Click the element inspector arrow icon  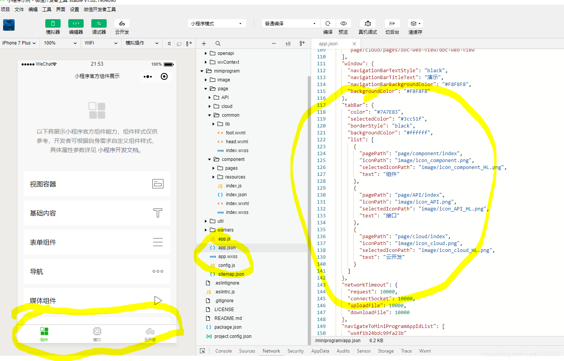tap(203, 351)
